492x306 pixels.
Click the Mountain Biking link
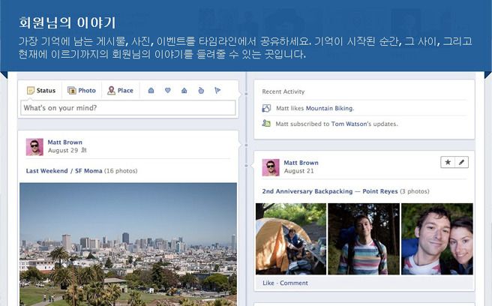(330, 108)
